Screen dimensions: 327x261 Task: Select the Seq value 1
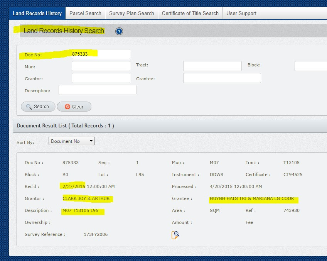137,163
